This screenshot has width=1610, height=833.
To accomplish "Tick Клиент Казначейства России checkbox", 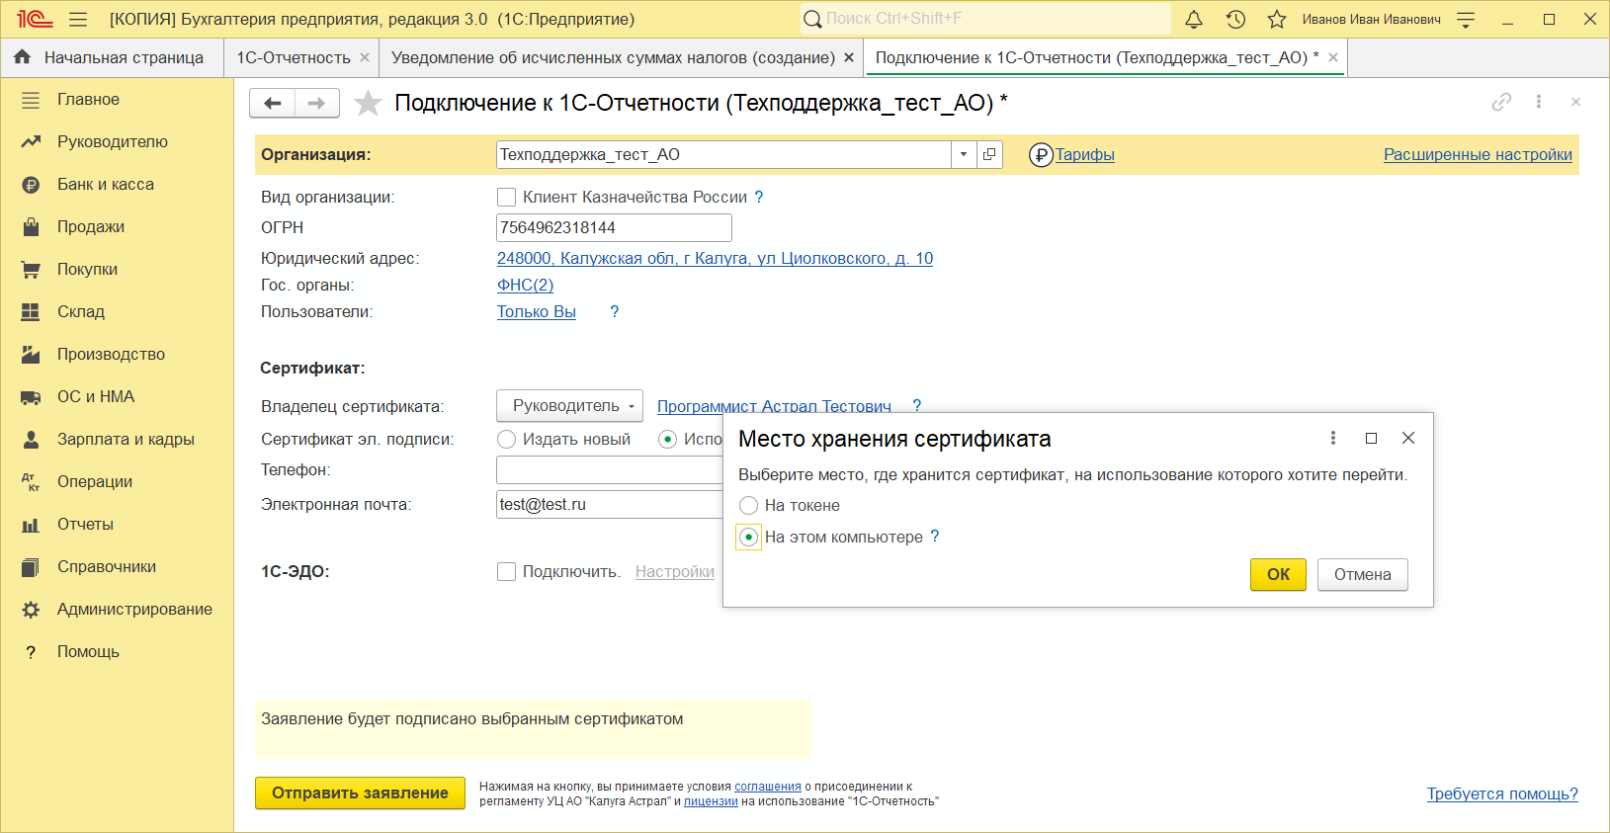I will (506, 198).
